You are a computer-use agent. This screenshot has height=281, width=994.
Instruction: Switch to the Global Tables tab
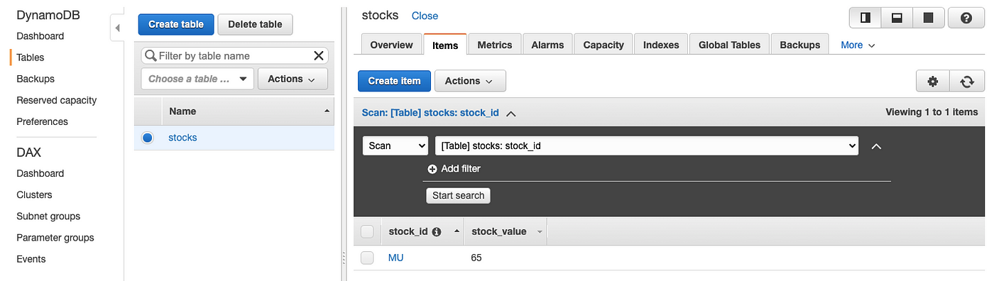pyautogui.click(x=729, y=45)
